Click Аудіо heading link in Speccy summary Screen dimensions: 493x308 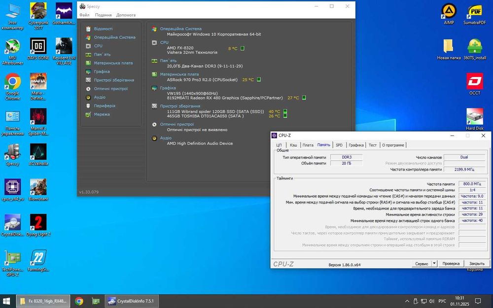[166, 137]
